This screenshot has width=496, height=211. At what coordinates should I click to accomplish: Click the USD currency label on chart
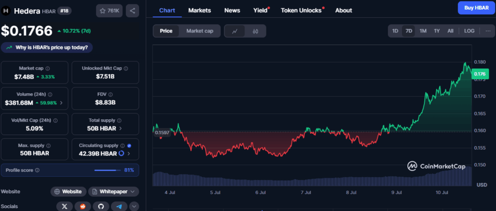pos(482,184)
